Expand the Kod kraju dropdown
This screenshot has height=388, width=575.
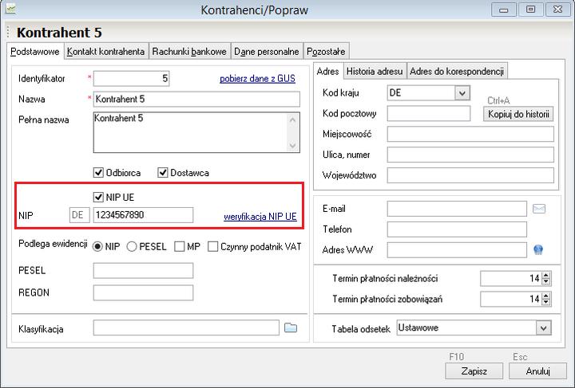[x=462, y=93]
